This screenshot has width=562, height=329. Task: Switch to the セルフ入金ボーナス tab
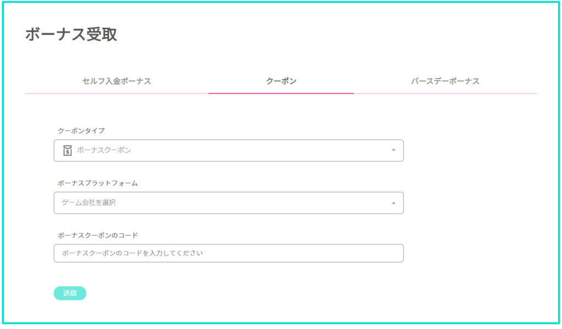116,81
